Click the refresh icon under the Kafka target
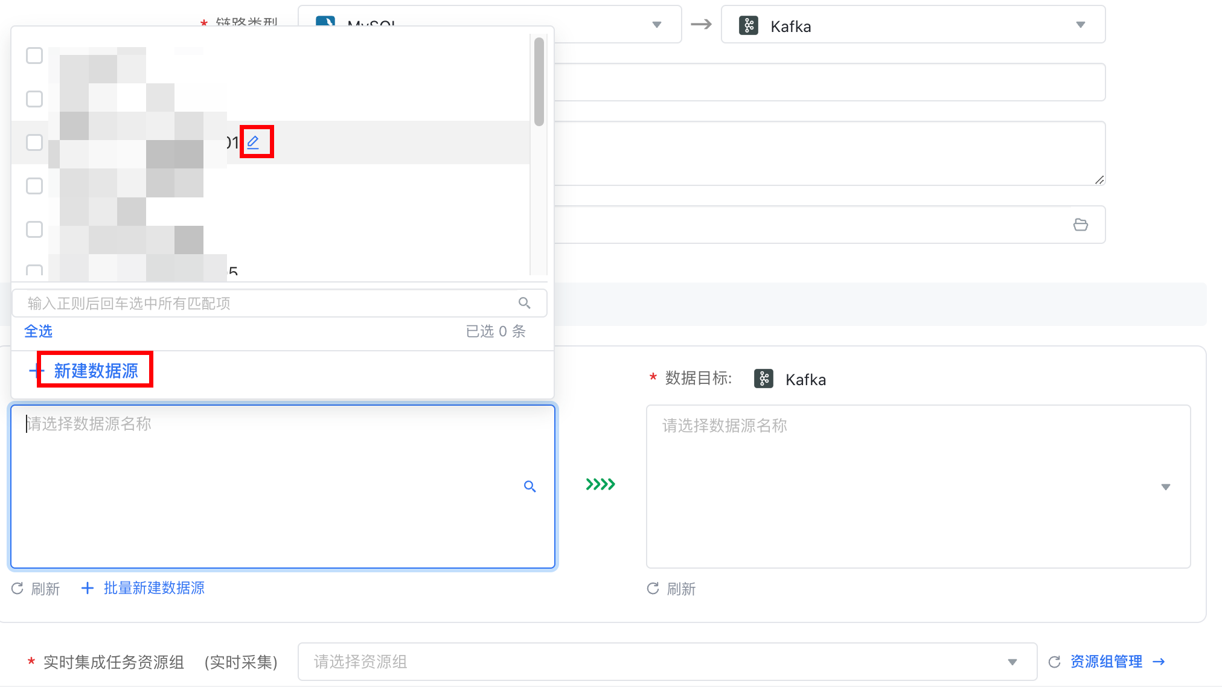 653,588
